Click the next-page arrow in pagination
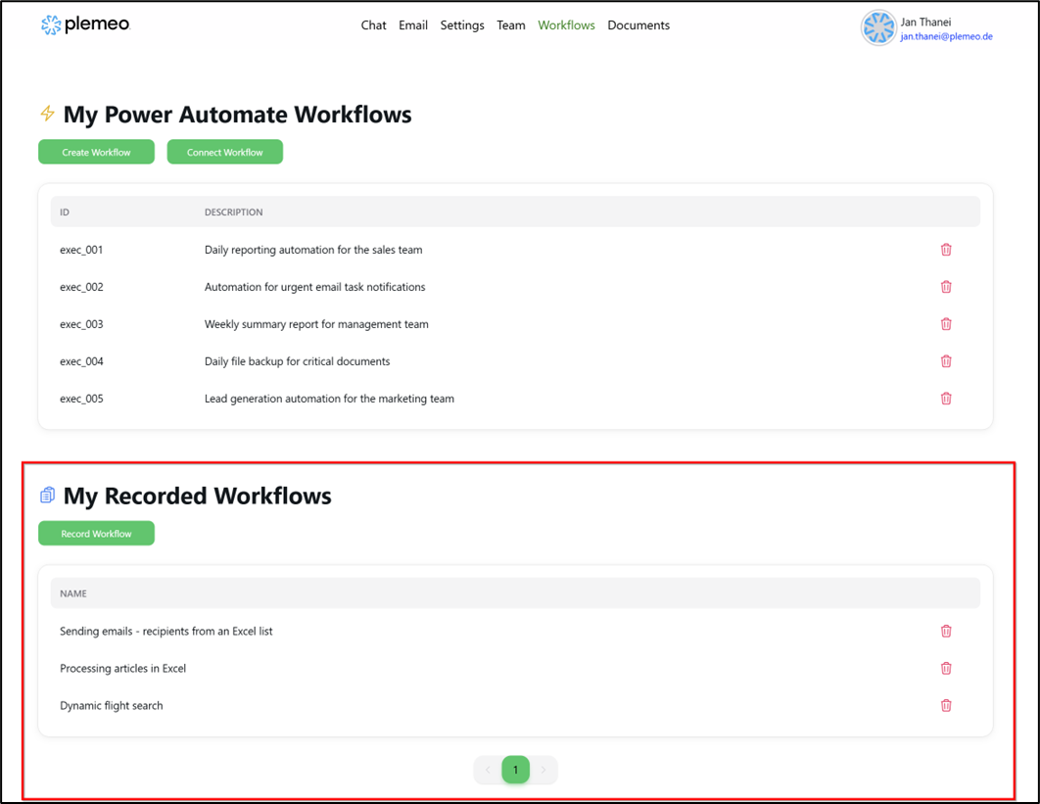The height and width of the screenshot is (804, 1040). click(x=544, y=770)
